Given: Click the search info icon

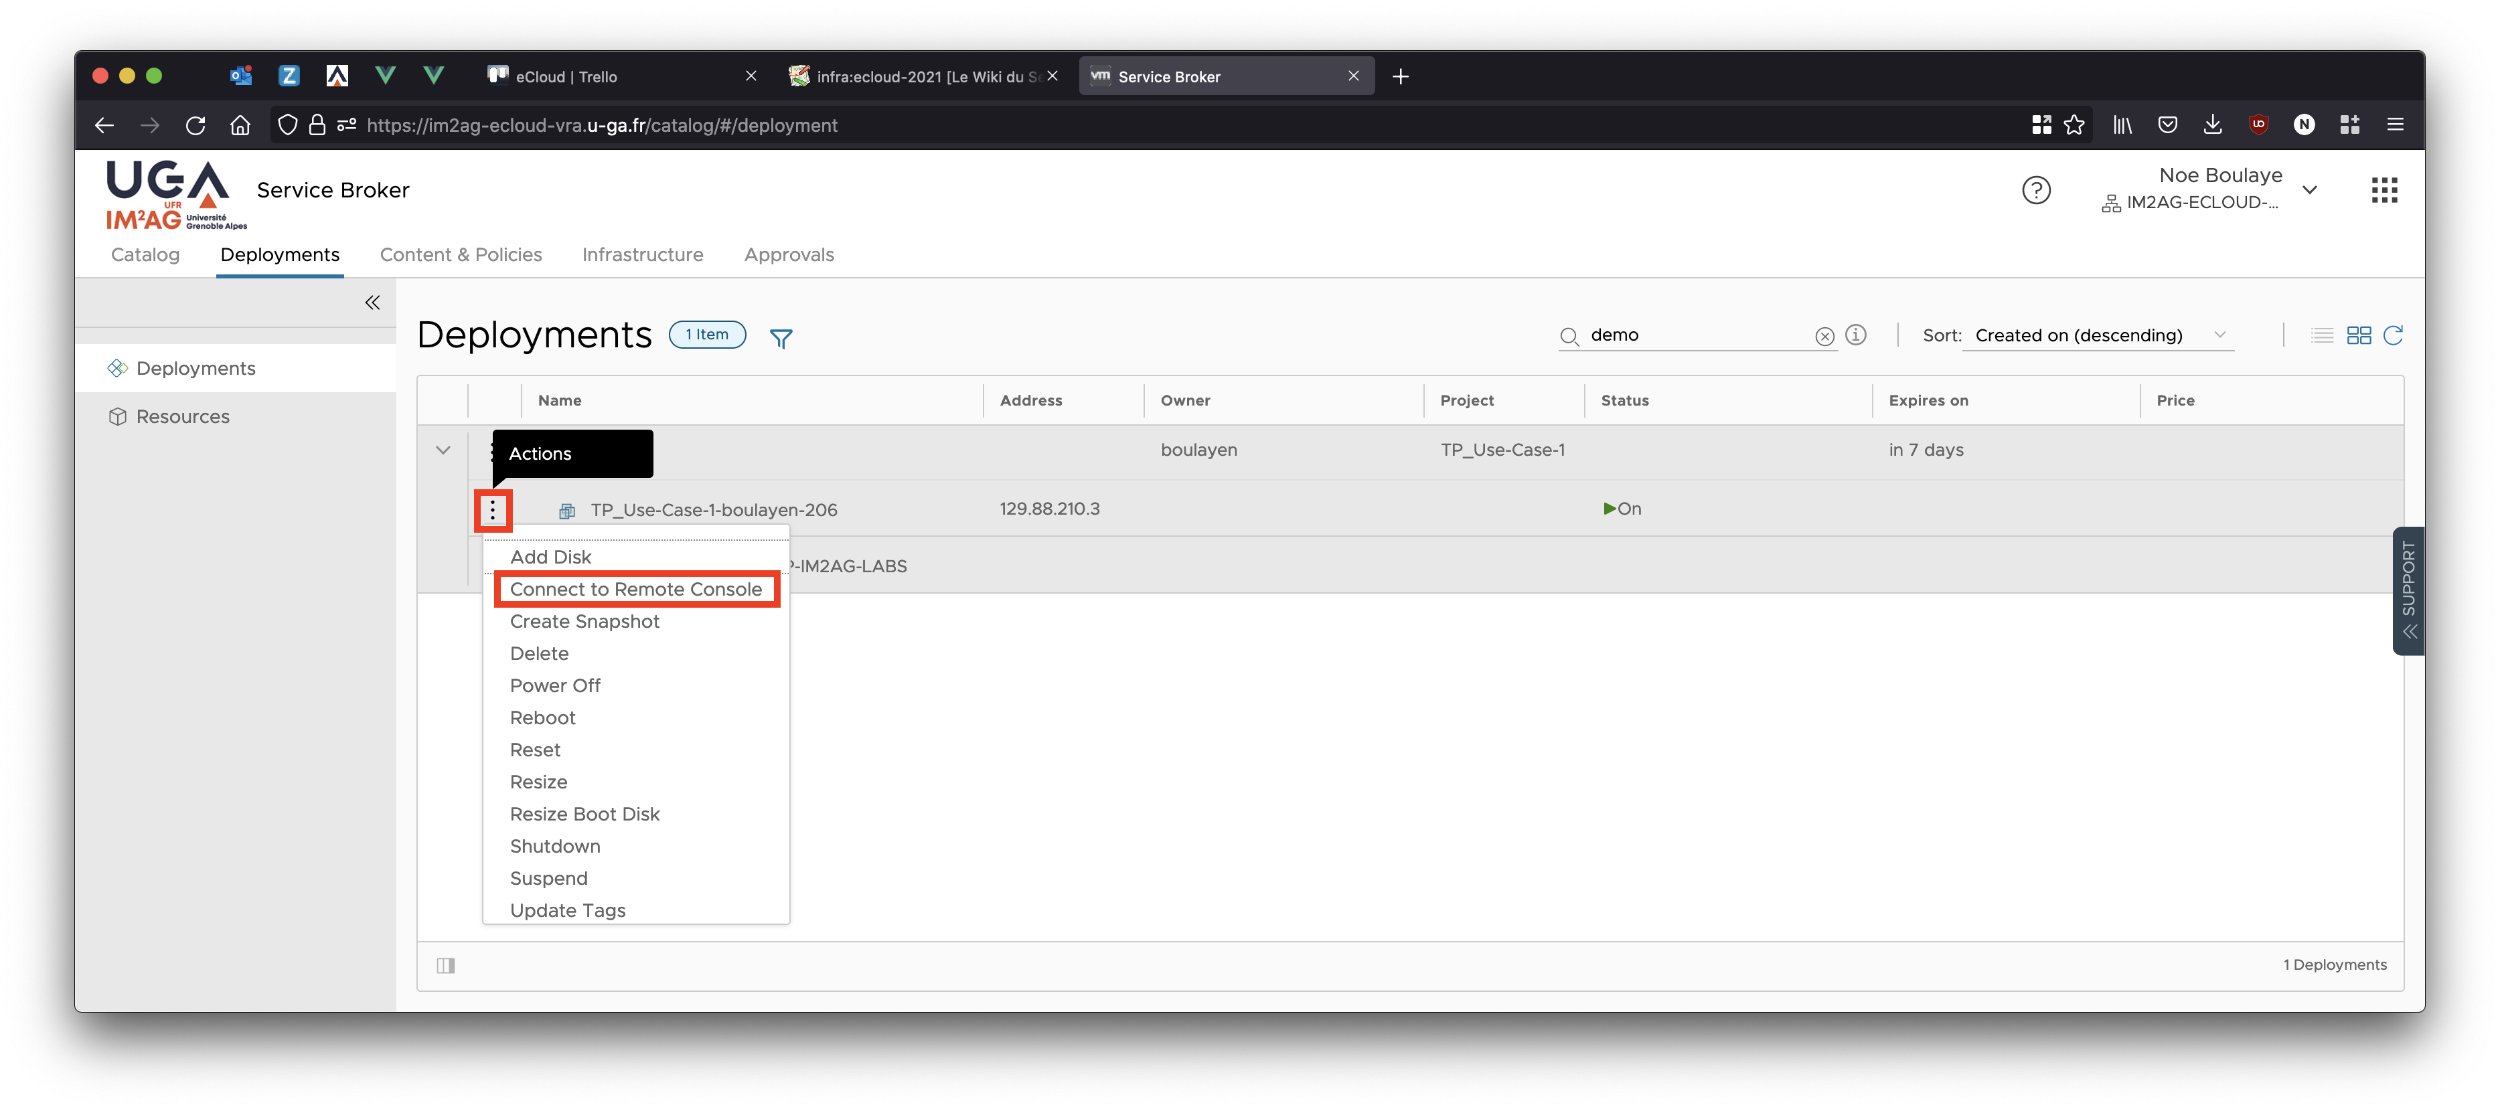Looking at the screenshot, I should [1856, 335].
